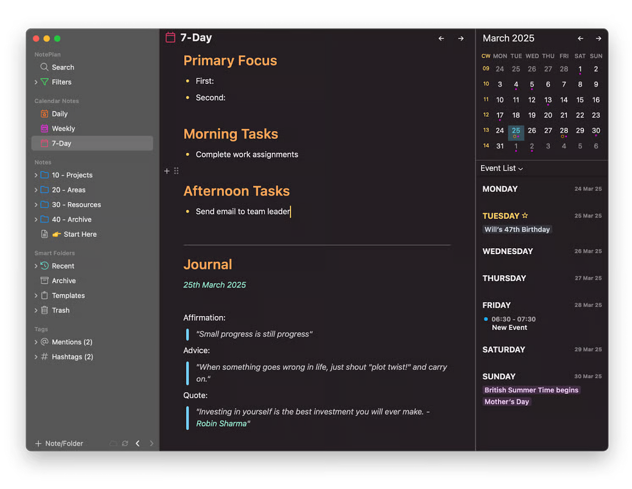Open the Event List dropdown
The width and height of the screenshot is (632, 489).
(x=502, y=168)
